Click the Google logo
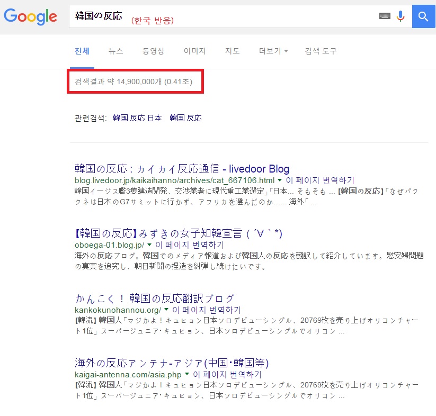The width and height of the screenshot is (436, 416). (x=30, y=16)
